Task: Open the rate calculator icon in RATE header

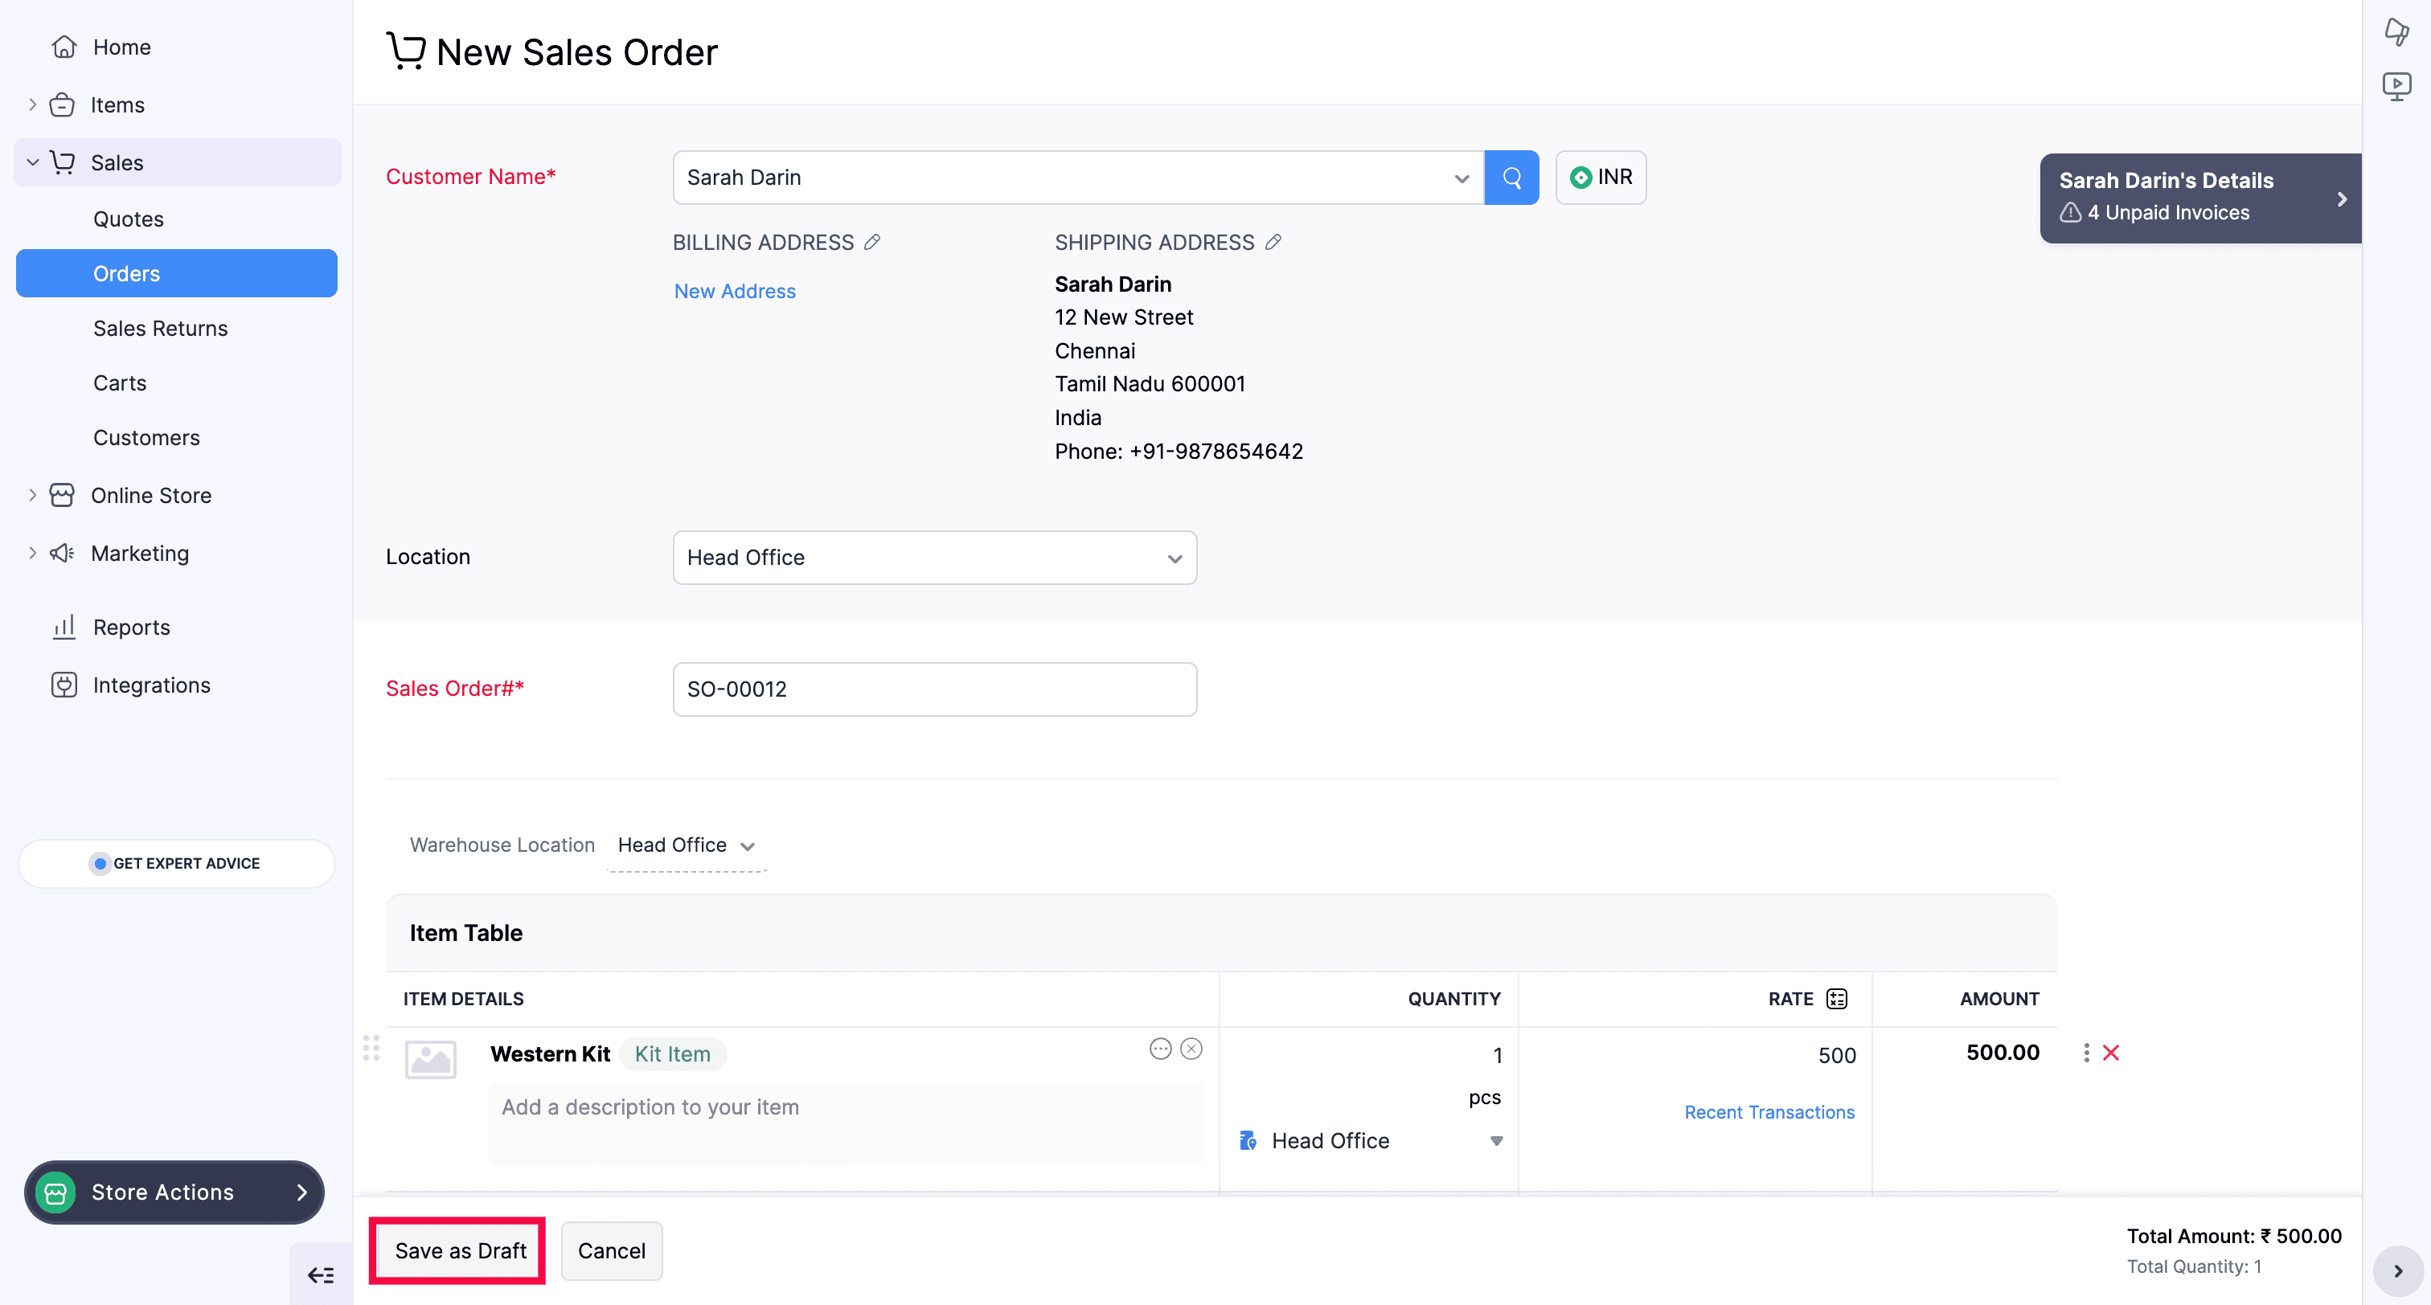Action: [1835, 998]
